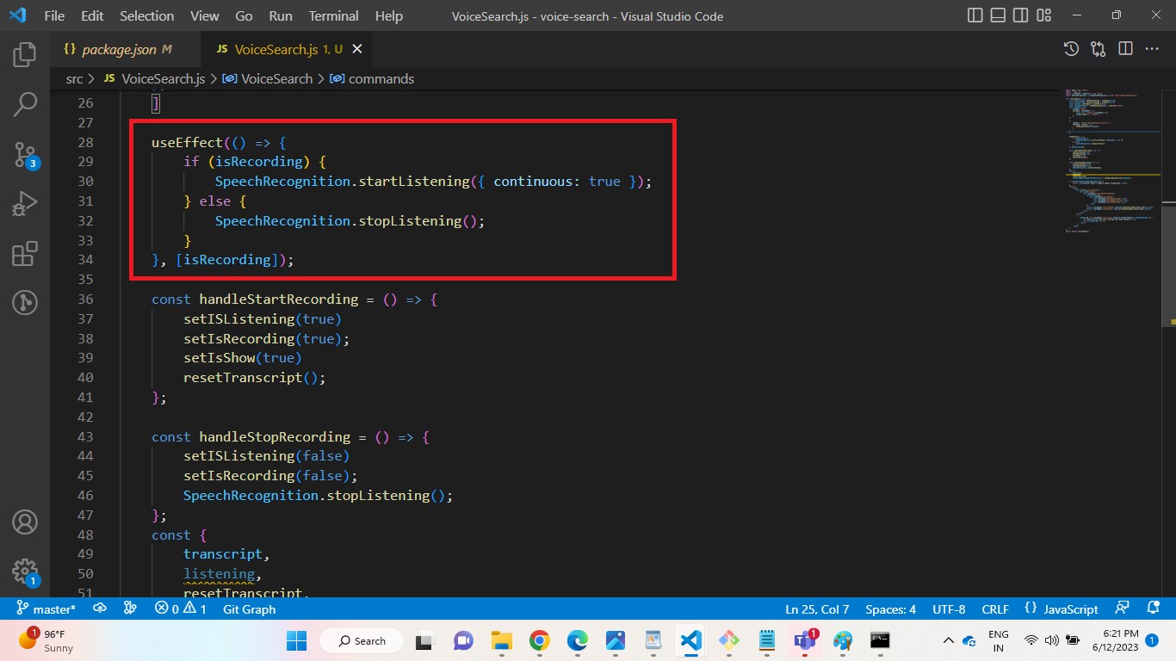The width and height of the screenshot is (1176, 661).
Task: Switch to the package.json tab
Action: 118,49
